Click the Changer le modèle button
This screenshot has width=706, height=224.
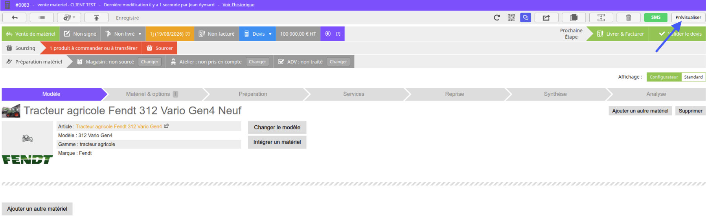[x=277, y=127]
